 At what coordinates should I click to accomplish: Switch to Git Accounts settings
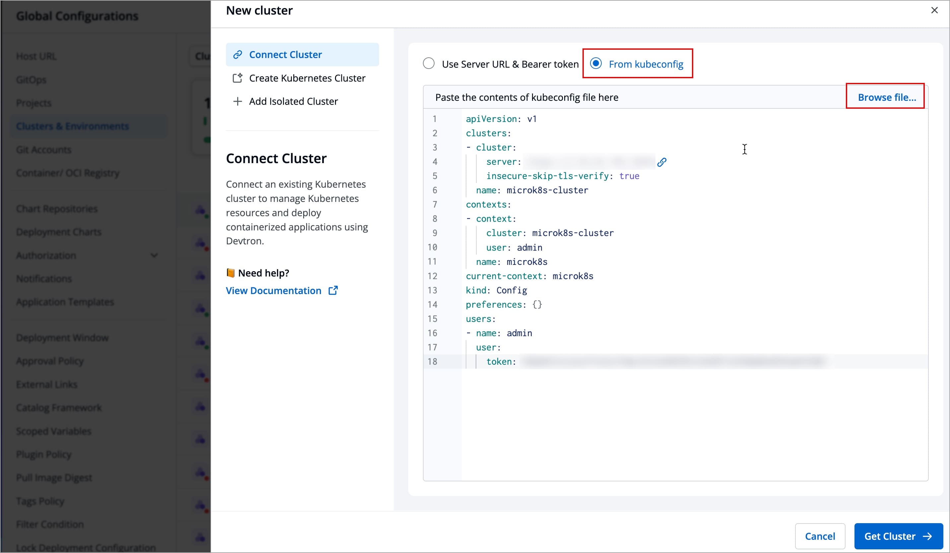pos(43,150)
